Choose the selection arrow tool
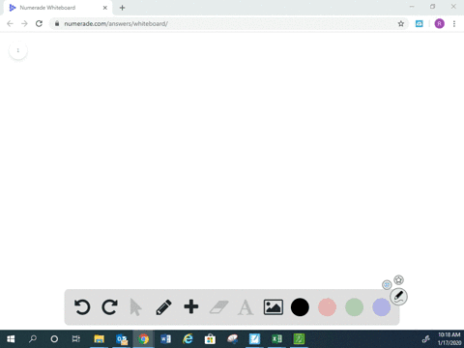 pos(135,307)
